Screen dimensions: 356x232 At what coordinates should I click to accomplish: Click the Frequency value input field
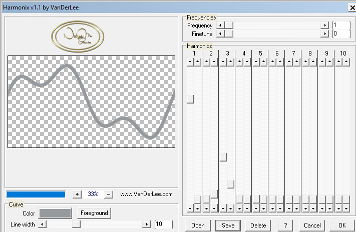pyautogui.click(x=340, y=25)
